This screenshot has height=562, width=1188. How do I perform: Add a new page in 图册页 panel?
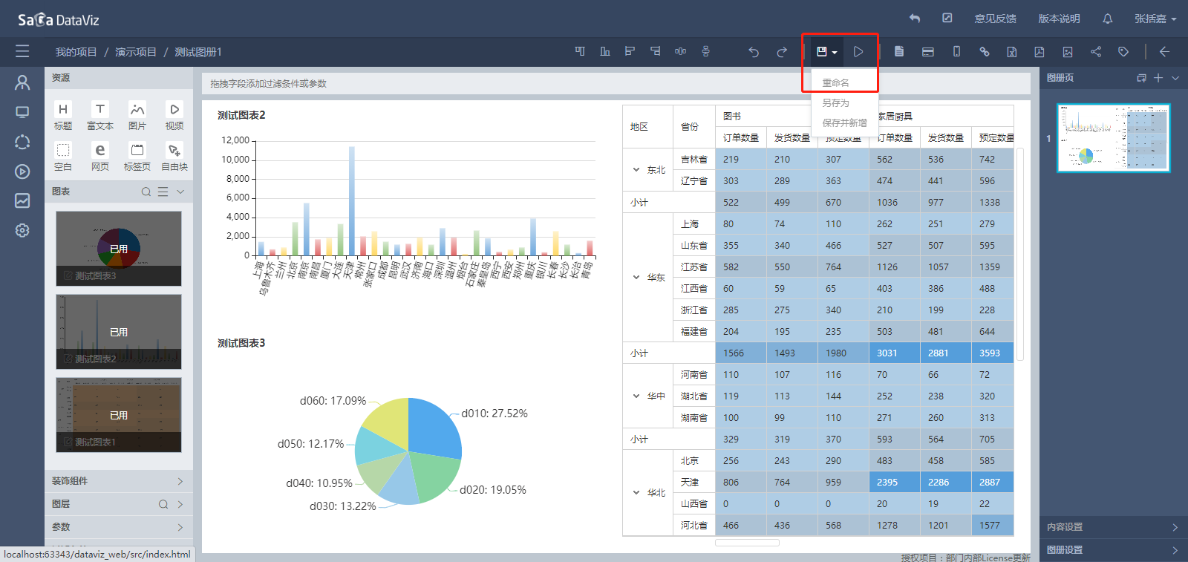[1158, 78]
